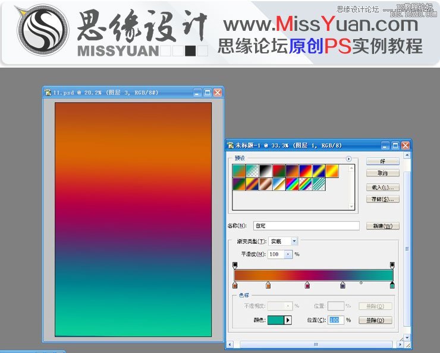Image resolution: width=440 pixels, height=353 pixels.
Task: Select the red-to-green gradient preset
Action: pos(279,171)
